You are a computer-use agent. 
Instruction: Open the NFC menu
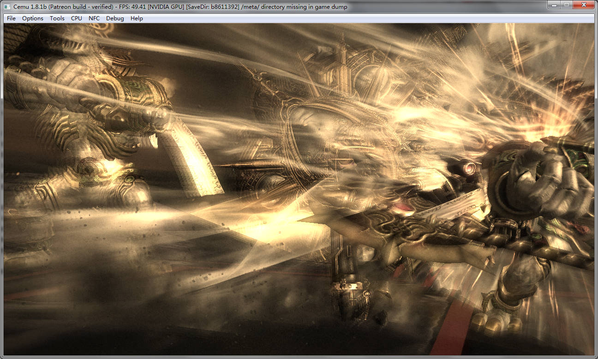pyautogui.click(x=94, y=18)
